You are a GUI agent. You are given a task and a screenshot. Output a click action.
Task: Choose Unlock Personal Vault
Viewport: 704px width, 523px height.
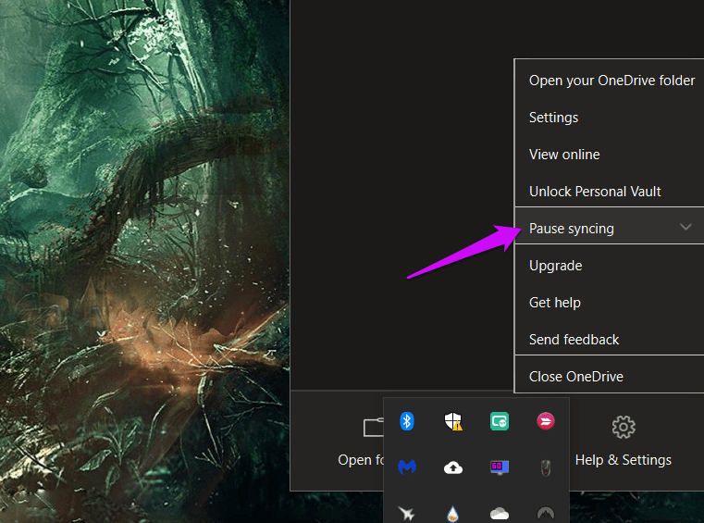point(610,192)
